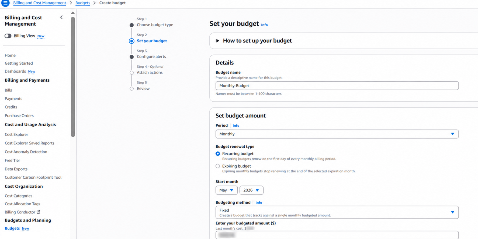
Task: Go to Step 3 Configure alerts
Action: click(x=151, y=57)
